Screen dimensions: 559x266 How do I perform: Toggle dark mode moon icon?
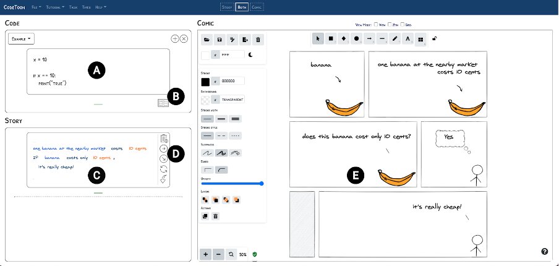coord(251,55)
